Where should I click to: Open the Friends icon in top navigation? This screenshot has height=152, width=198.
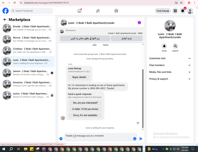[98, 11]
